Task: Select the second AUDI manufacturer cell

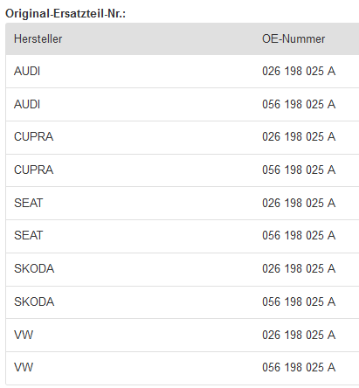Action: pyautogui.click(x=27, y=104)
